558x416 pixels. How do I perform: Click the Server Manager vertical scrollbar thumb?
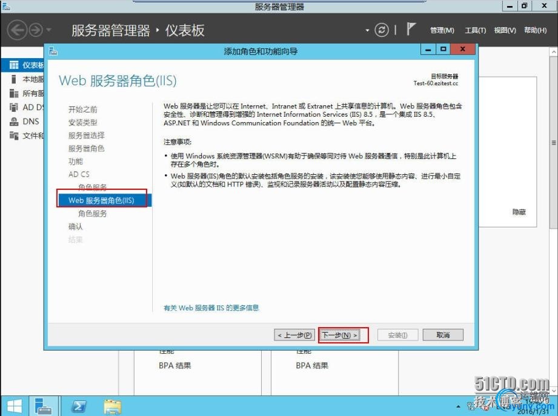pos(554,142)
